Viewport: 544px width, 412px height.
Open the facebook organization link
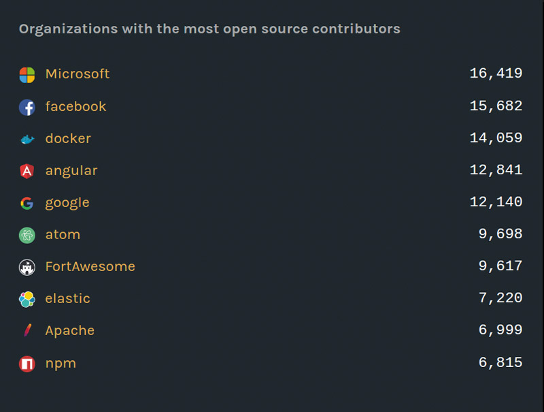[75, 106]
